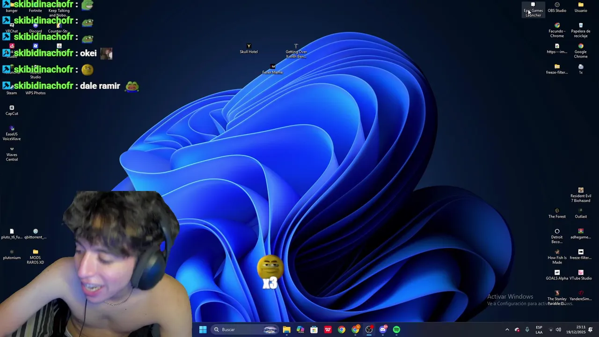Open the Google Chrome desktop shortcut
This screenshot has height=337, width=599.
pyautogui.click(x=581, y=51)
